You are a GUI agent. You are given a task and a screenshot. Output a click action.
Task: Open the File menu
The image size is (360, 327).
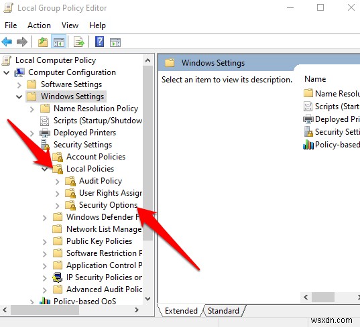click(x=11, y=25)
